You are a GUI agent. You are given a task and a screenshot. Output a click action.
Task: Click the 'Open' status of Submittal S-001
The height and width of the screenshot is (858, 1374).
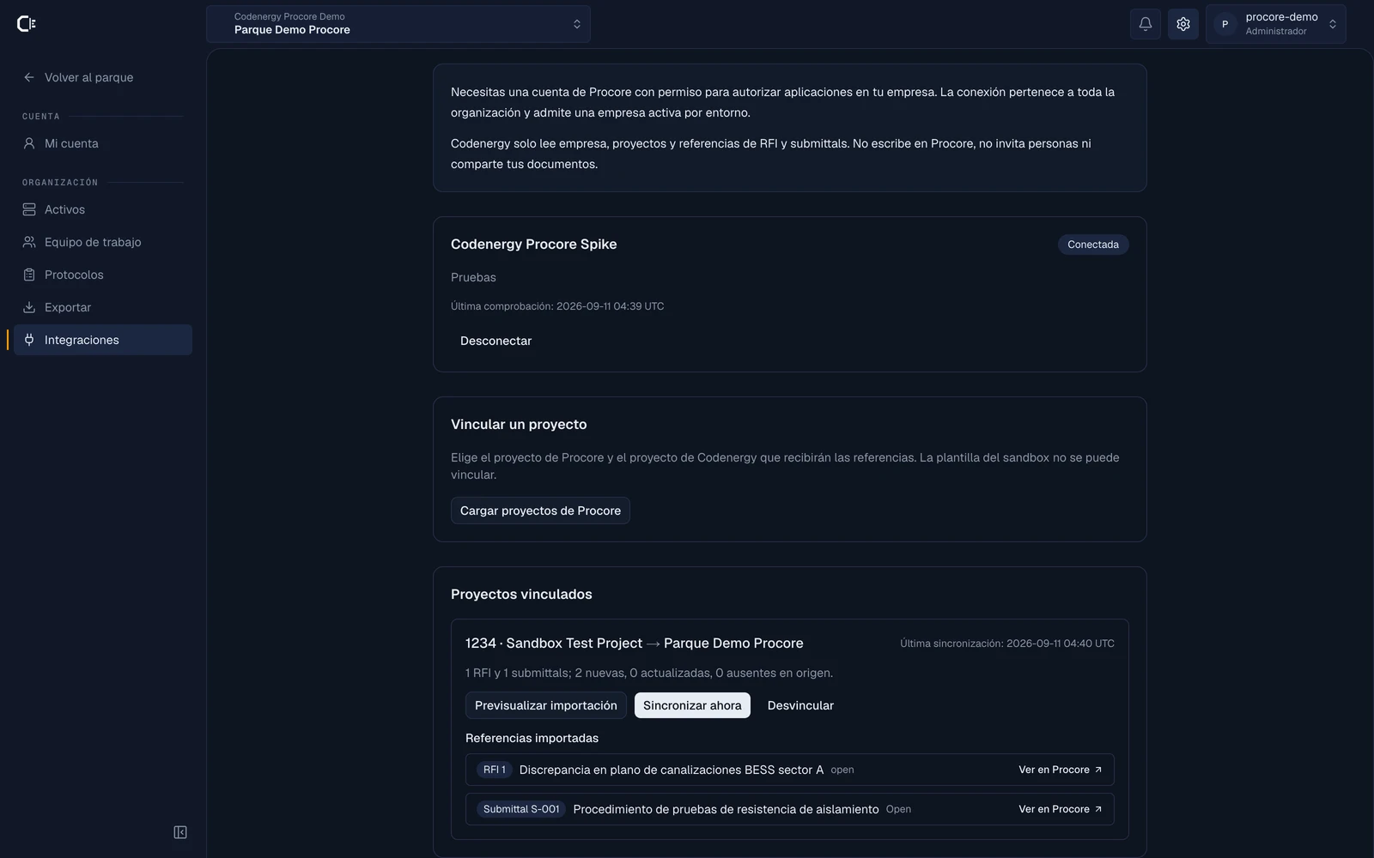(898, 809)
